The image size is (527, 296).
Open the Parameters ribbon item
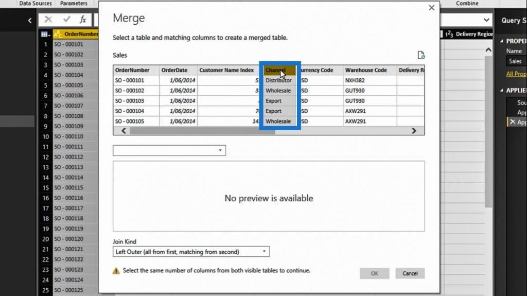(74, 4)
